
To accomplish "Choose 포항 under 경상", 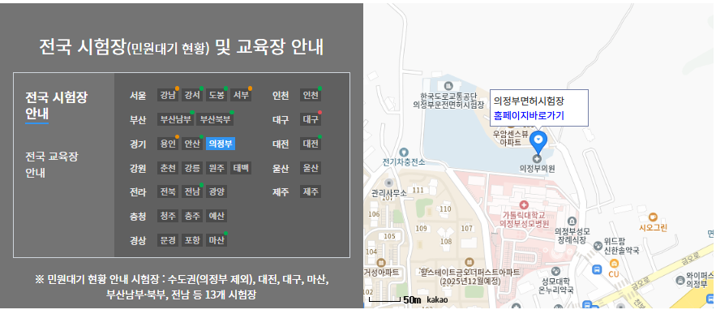I will point(192,240).
